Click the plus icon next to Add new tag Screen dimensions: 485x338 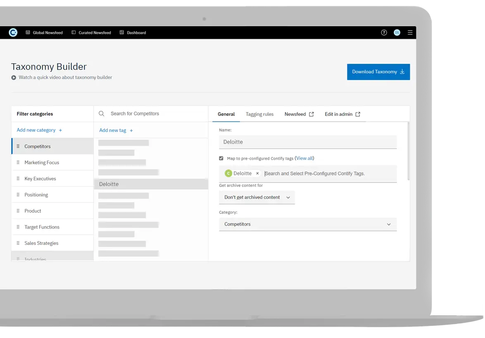click(131, 131)
